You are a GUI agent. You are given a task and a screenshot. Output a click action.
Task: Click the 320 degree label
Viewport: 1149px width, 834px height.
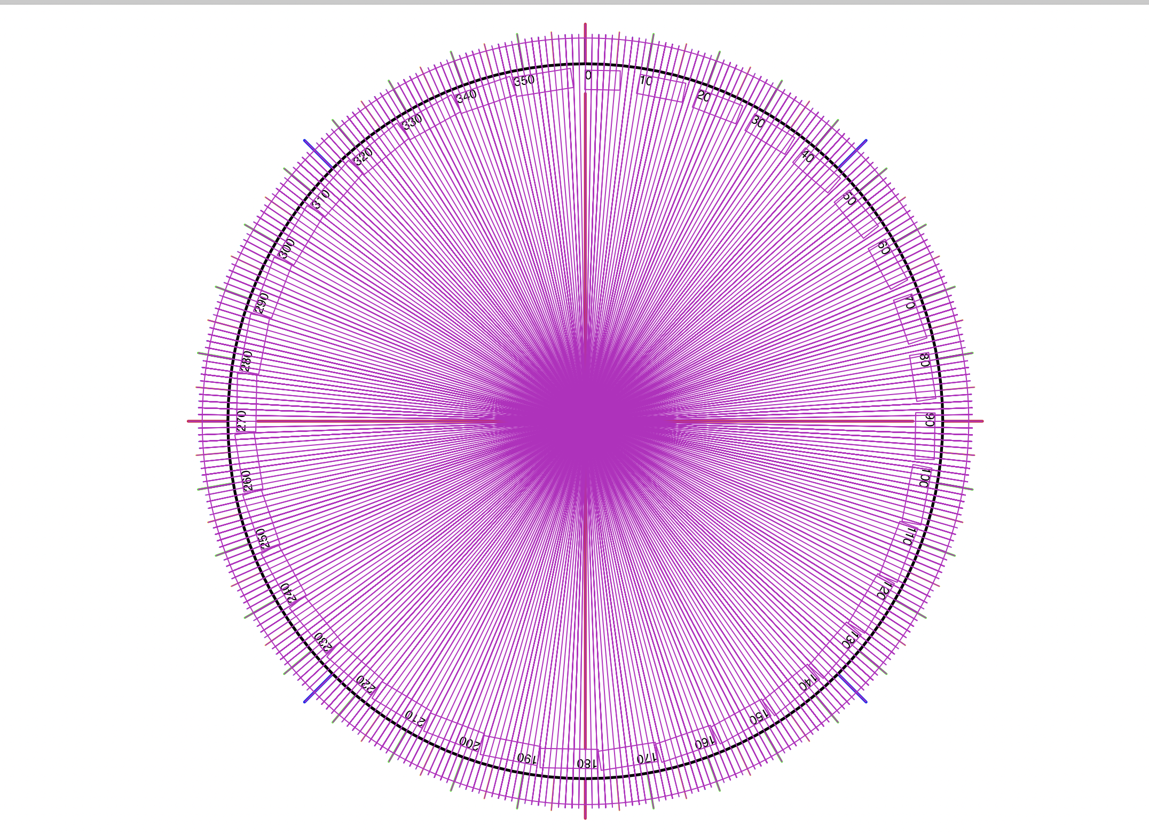[x=364, y=156]
